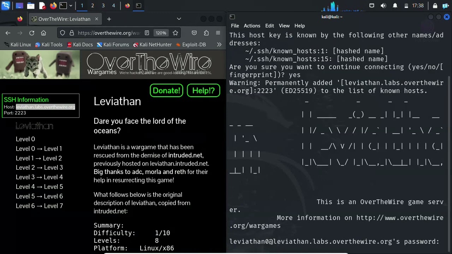The height and width of the screenshot is (254, 452).
Task: Open the file manager from the panel
Action: [31, 6]
